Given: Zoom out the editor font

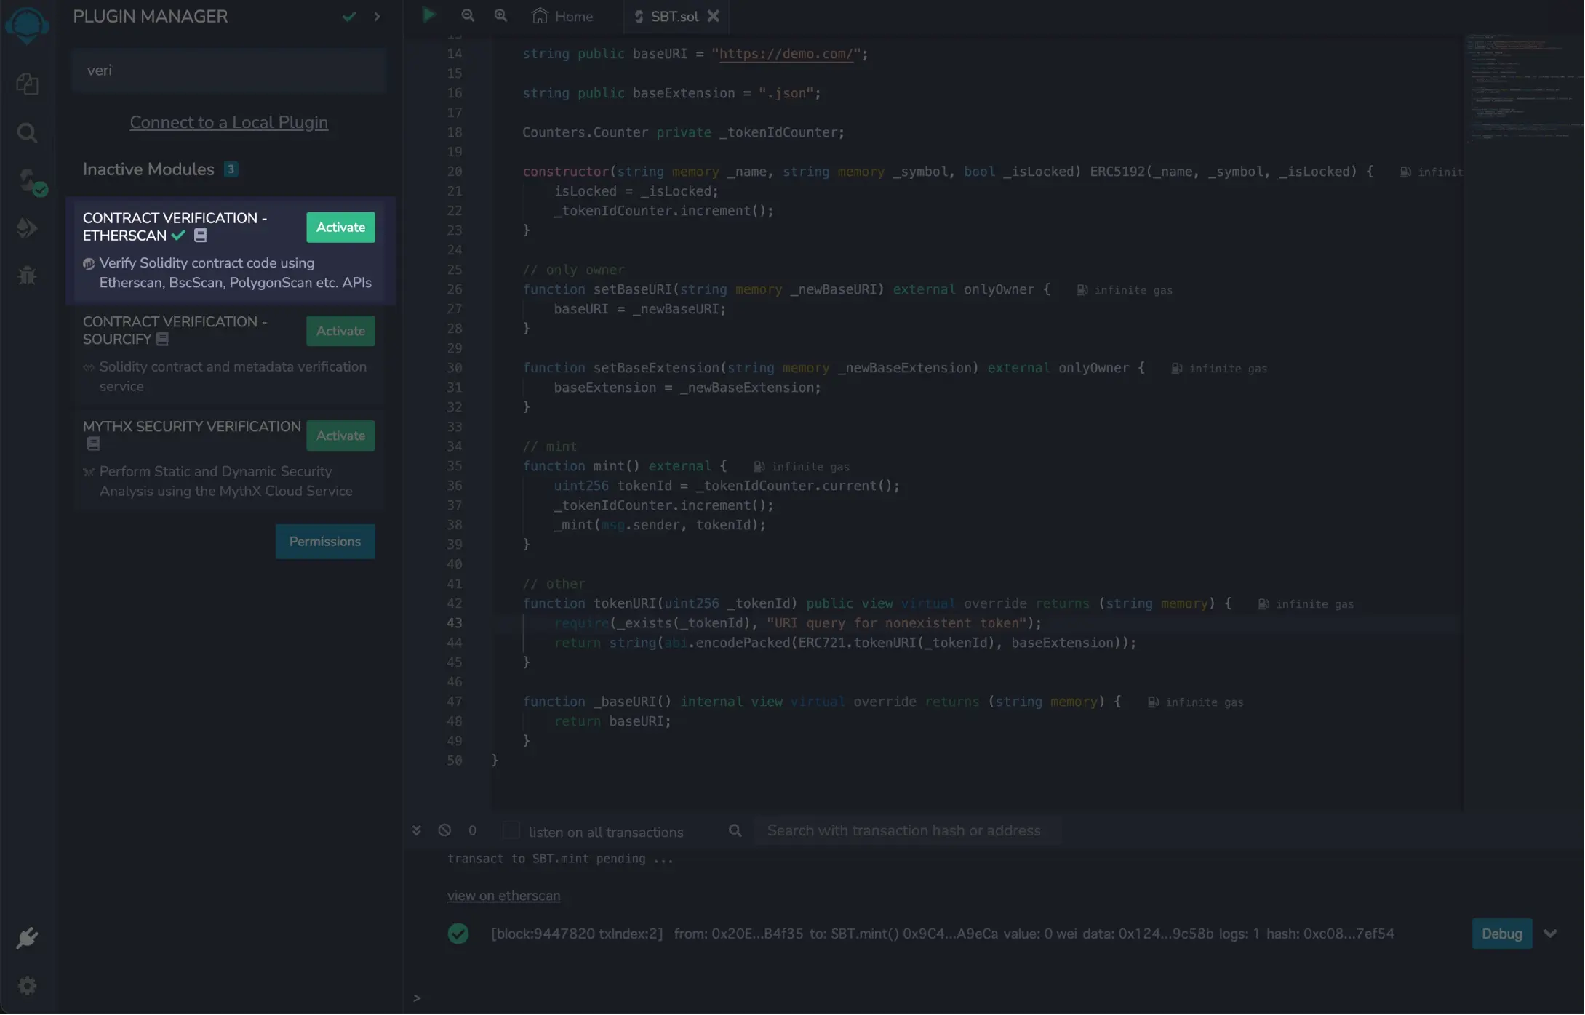Looking at the screenshot, I should 468,15.
